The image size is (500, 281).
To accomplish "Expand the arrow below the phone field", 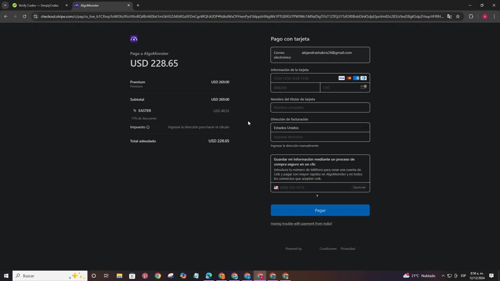I will [x=317, y=196].
